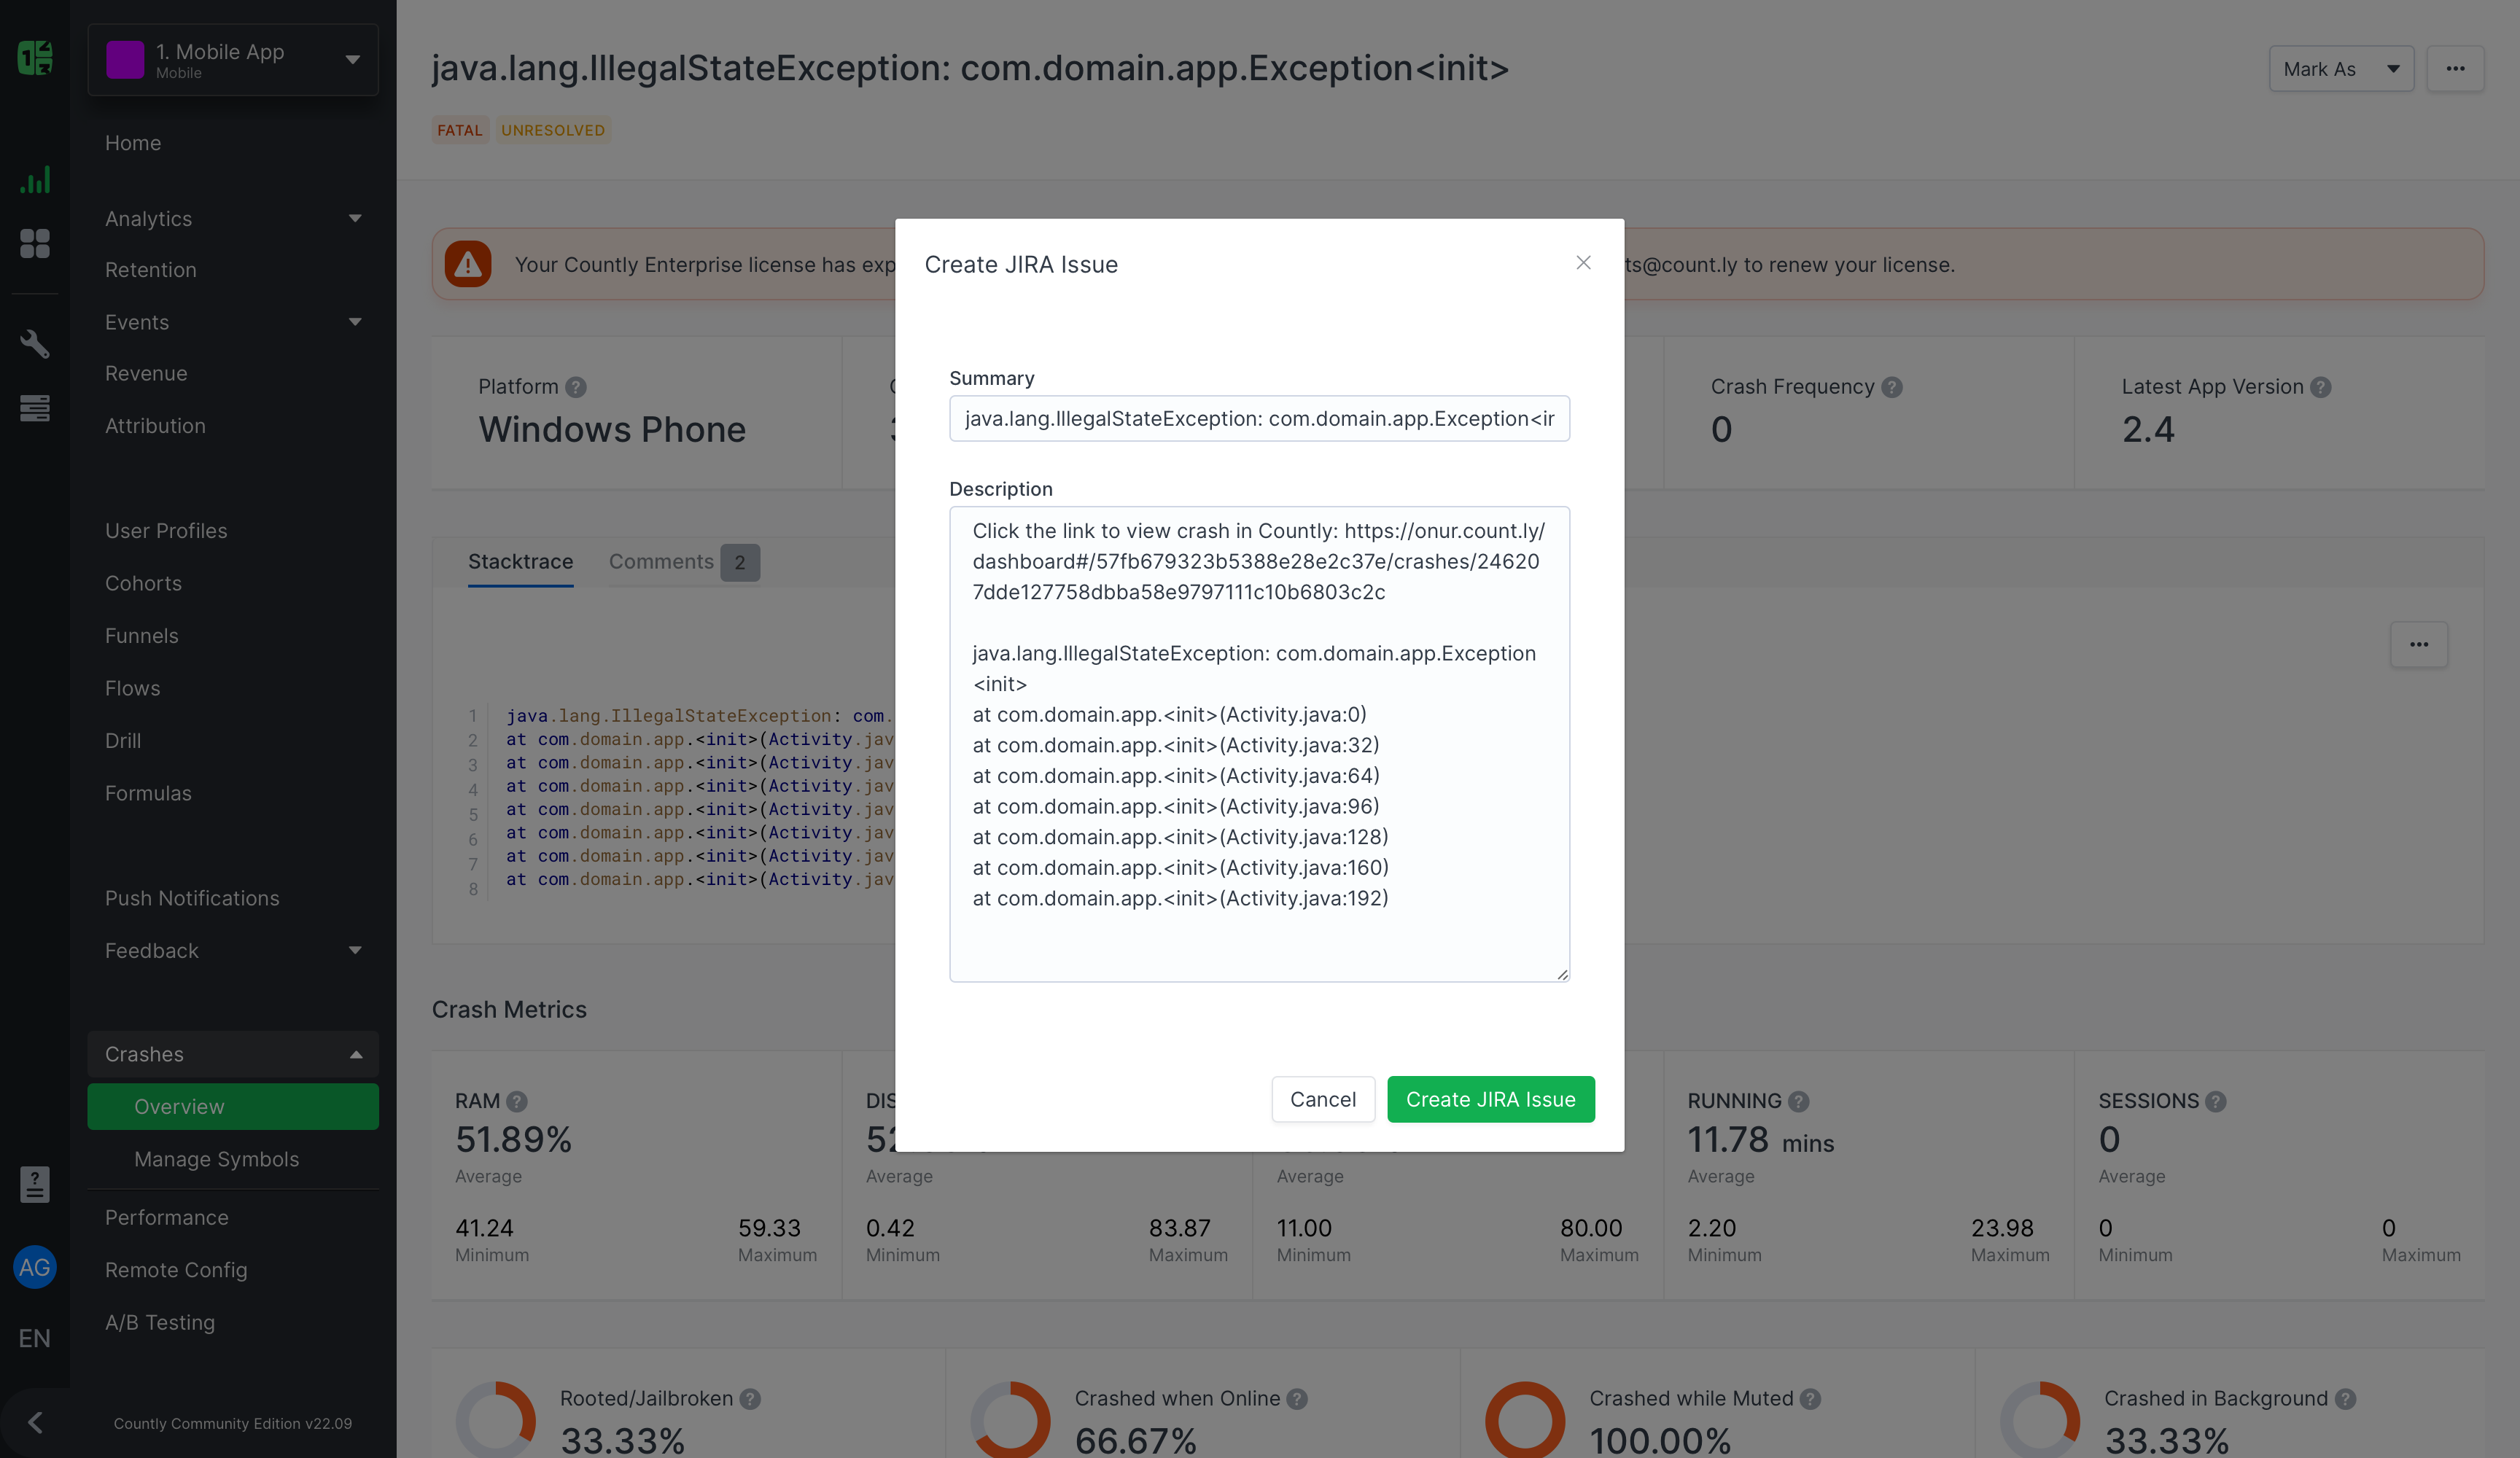Open the crash details ellipsis menu

[2457, 68]
